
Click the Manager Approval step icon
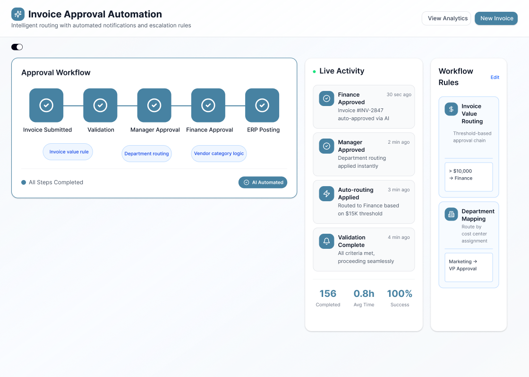(154, 106)
